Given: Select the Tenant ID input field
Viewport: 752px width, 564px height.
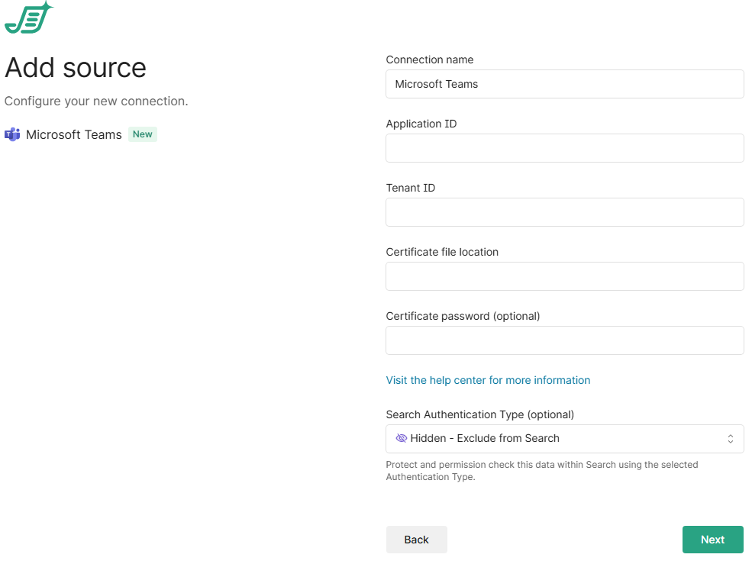Looking at the screenshot, I should click(564, 212).
